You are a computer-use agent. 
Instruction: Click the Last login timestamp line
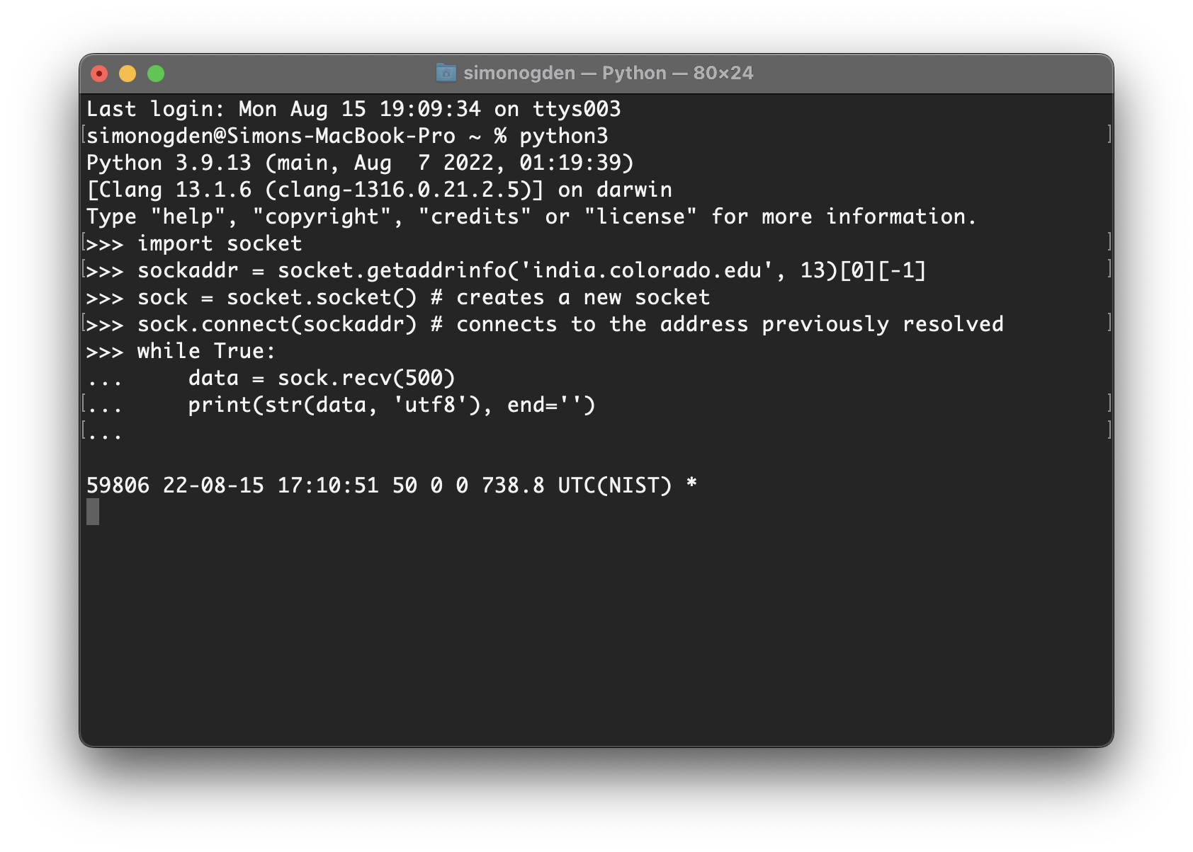point(354,109)
